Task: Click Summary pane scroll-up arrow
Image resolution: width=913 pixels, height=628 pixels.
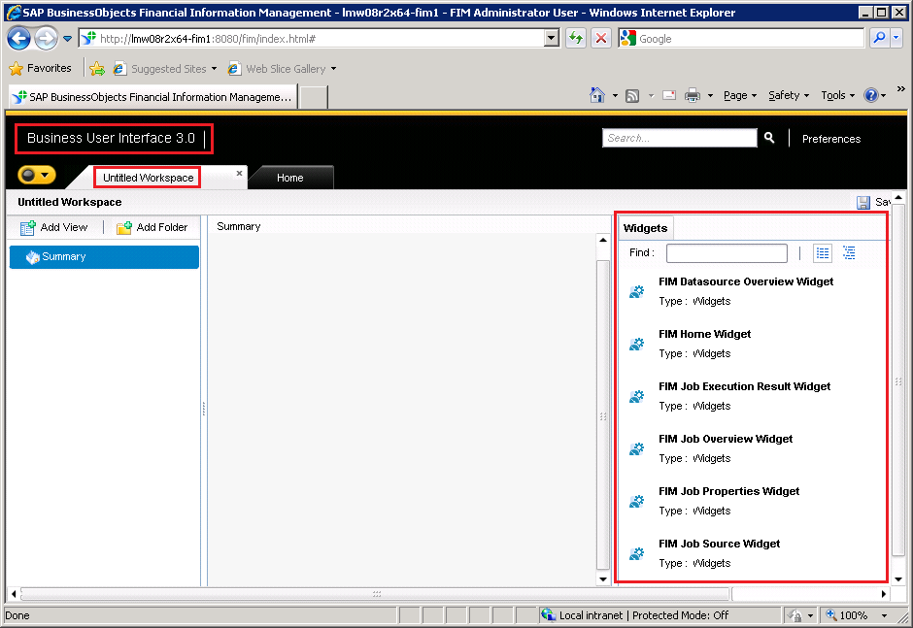Action: [603, 240]
